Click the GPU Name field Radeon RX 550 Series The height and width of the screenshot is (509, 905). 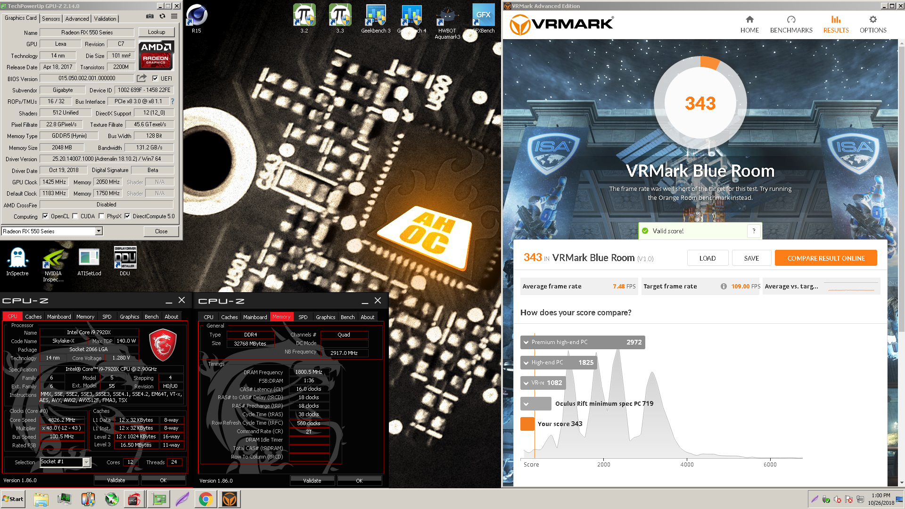[87, 33]
